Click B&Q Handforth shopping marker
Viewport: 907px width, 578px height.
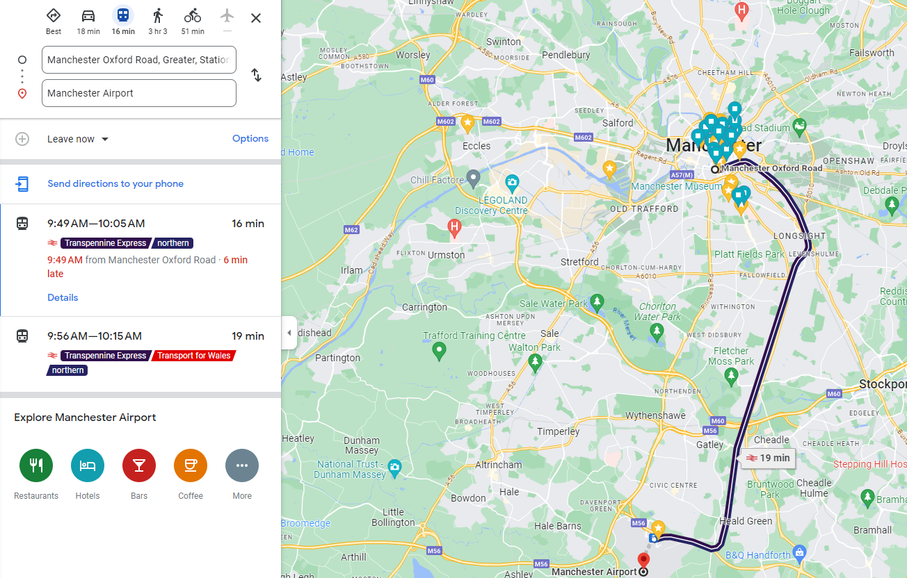click(x=799, y=554)
